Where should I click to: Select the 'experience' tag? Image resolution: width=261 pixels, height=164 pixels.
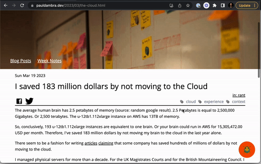click(x=214, y=101)
